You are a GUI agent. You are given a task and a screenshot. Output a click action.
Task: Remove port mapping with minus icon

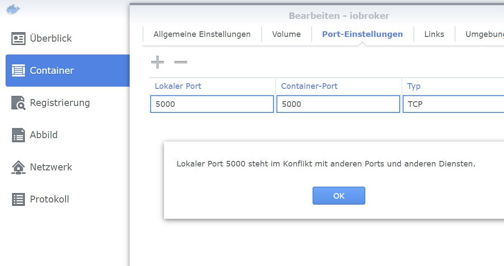click(181, 62)
